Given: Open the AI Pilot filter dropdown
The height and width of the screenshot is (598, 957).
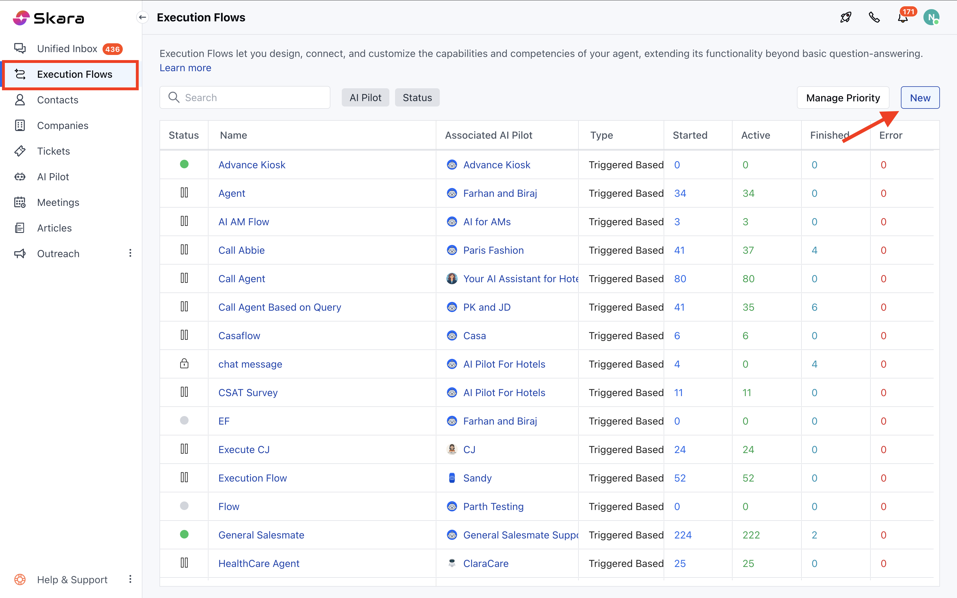Looking at the screenshot, I should coord(365,98).
